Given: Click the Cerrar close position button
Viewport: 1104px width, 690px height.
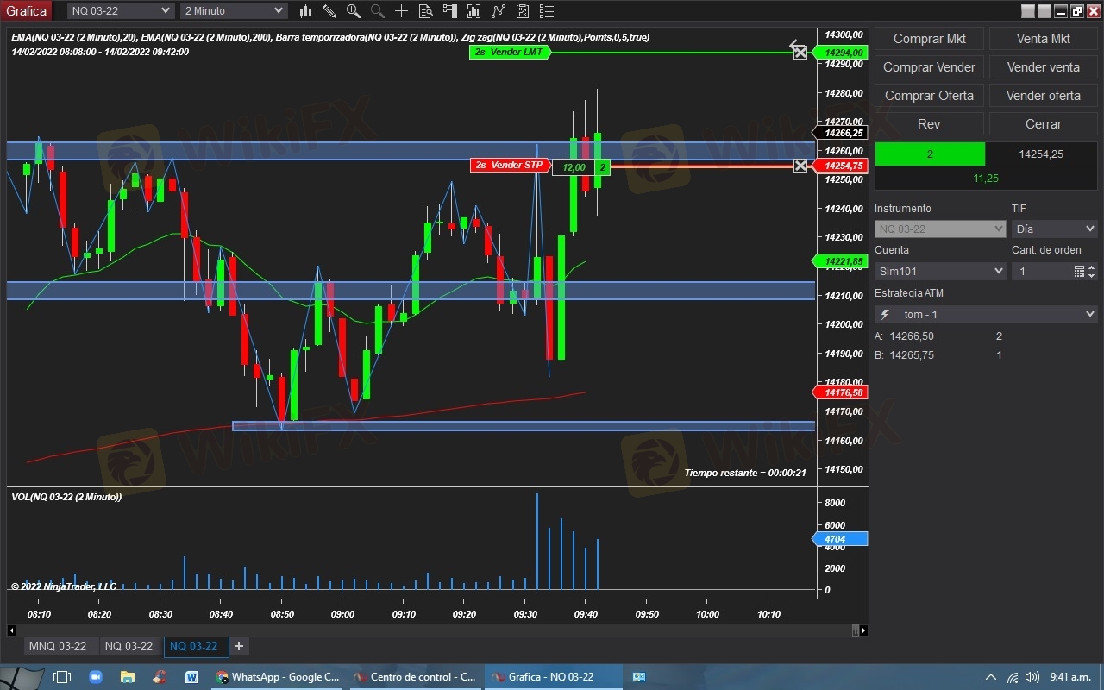Looking at the screenshot, I should 1043,124.
